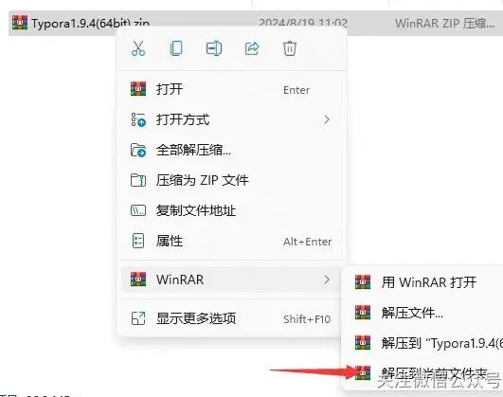This screenshot has height=397, width=503.
Task: Open 属性 from context menu
Action: pyautogui.click(x=231, y=241)
